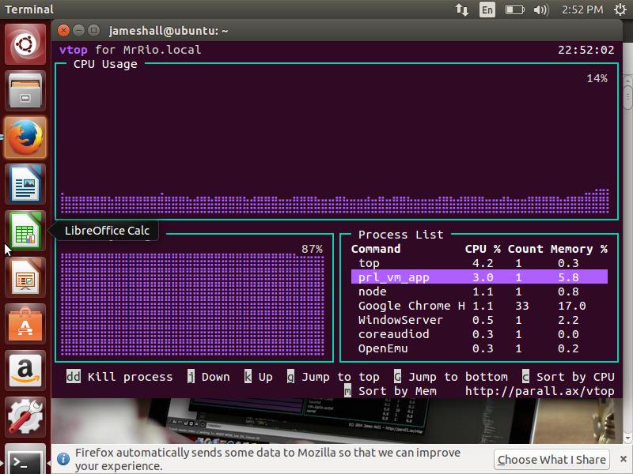Launch LibreOffice Writer from the dock

coord(25,186)
